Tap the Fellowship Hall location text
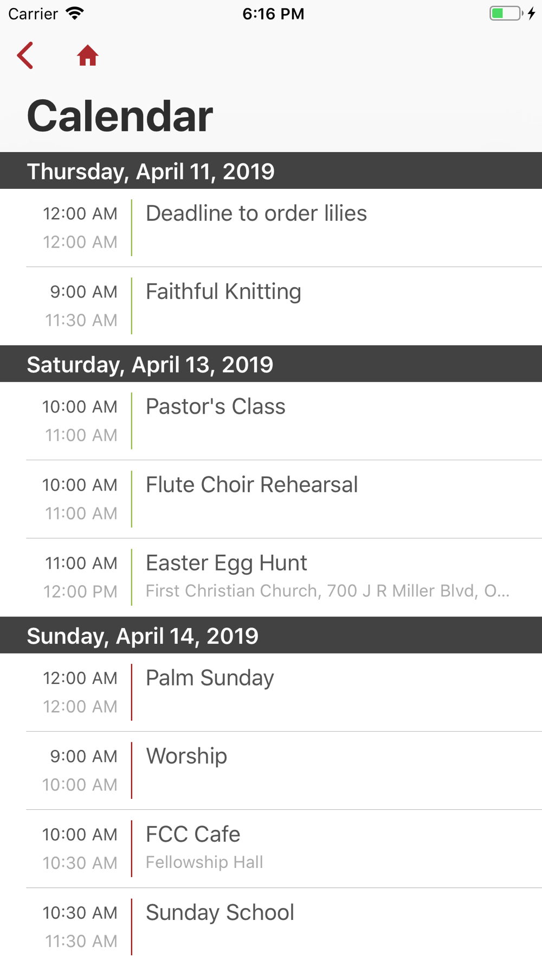Image resolution: width=542 pixels, height=965 pixels. (x=204, y=862)
